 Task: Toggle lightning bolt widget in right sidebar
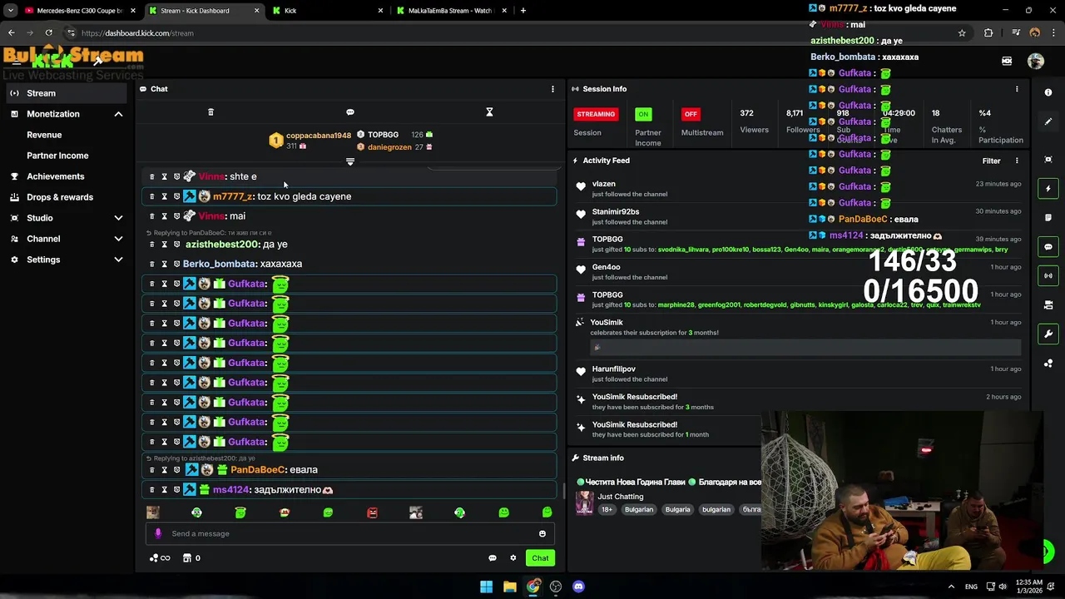(1048, 189)
